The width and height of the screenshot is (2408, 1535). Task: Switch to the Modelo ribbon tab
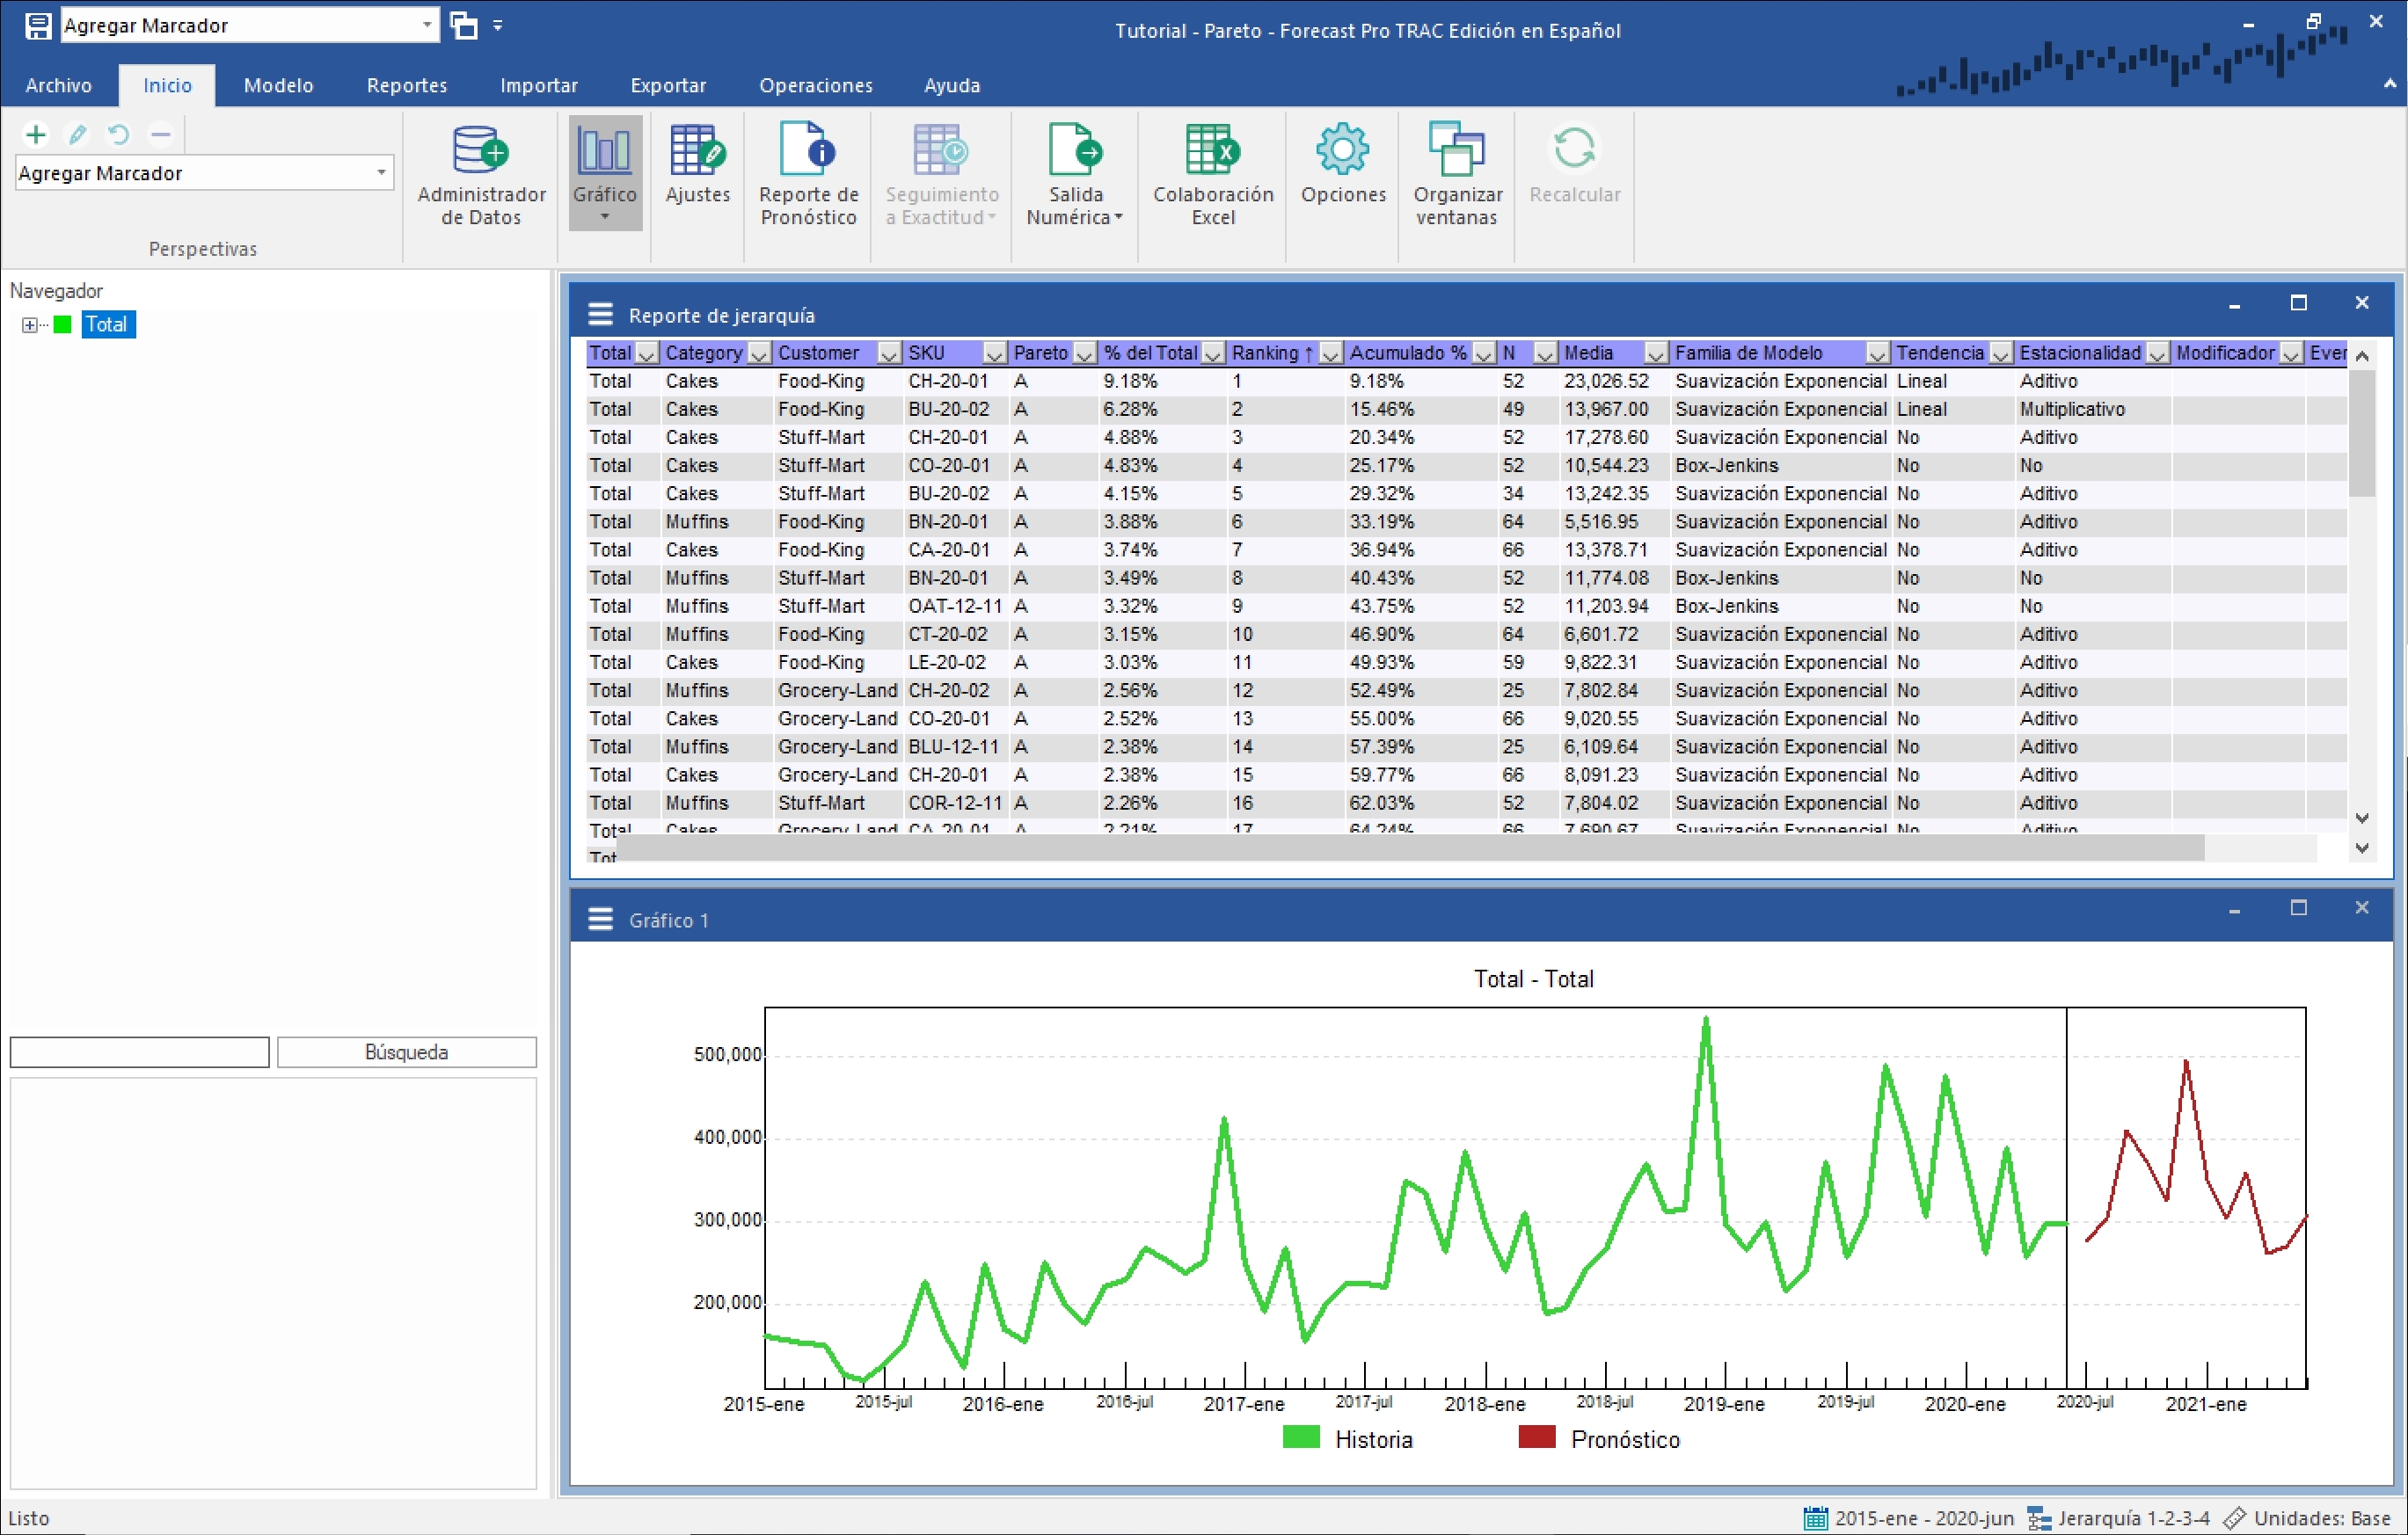click(x=278, y=86)
